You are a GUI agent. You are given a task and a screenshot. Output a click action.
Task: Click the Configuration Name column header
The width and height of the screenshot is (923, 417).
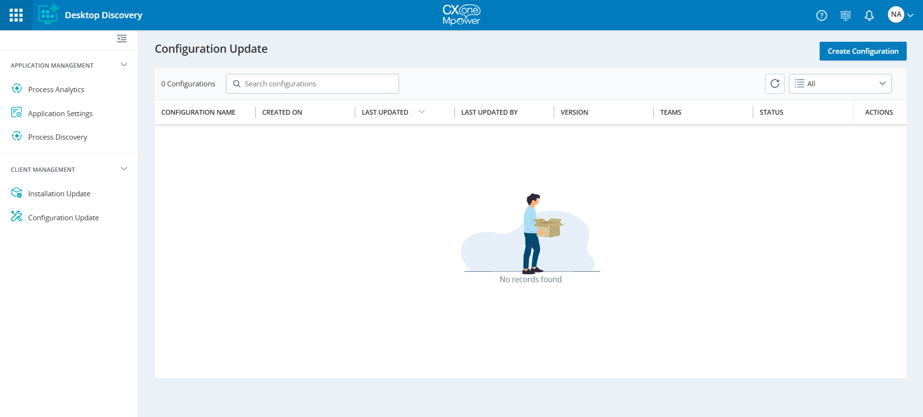point(198,112)
